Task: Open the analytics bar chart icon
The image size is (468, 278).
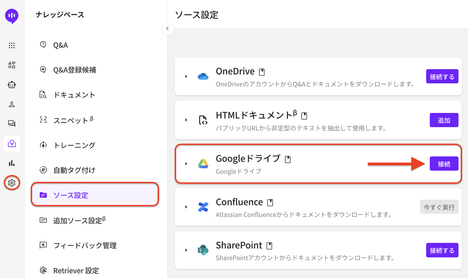Action: click(x=12, y=163)
